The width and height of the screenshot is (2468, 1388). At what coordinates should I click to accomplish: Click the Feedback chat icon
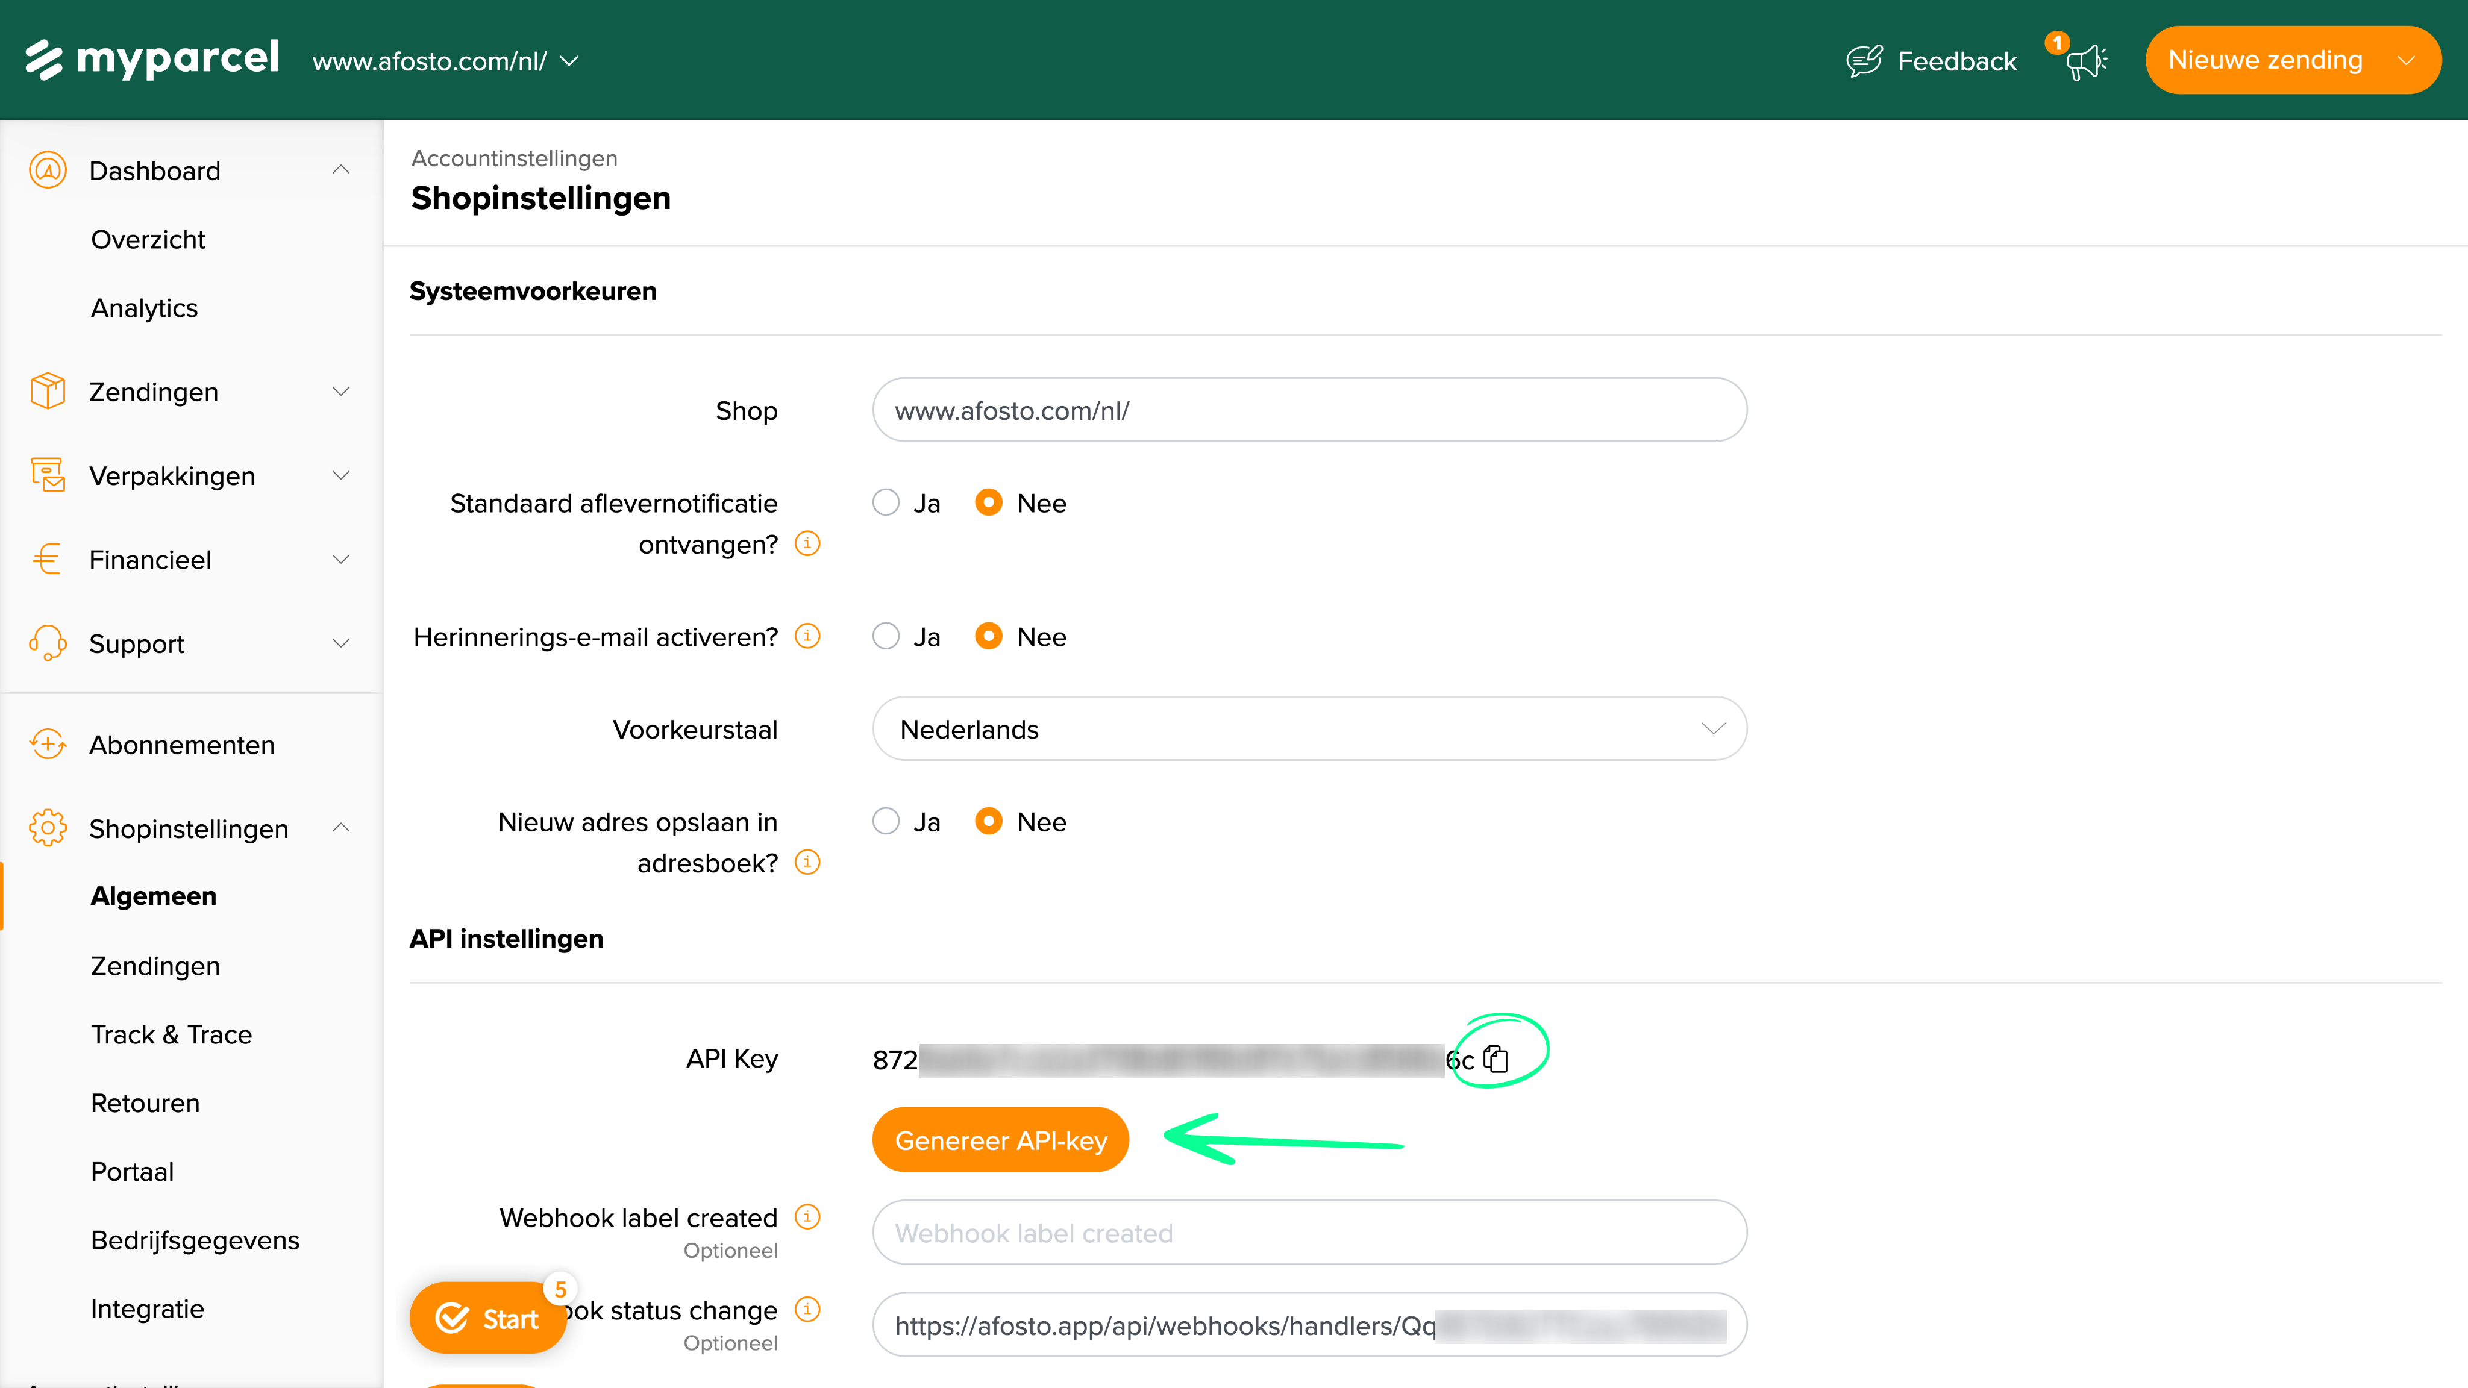(x=1864, y=61)
